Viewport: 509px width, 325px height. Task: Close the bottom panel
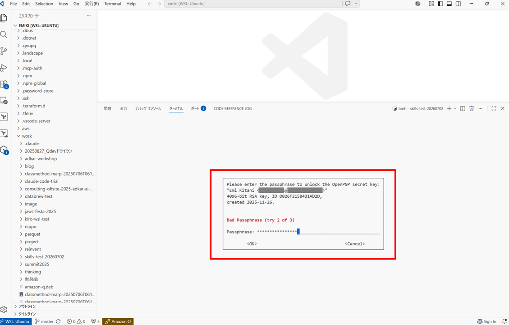point(503,108)
